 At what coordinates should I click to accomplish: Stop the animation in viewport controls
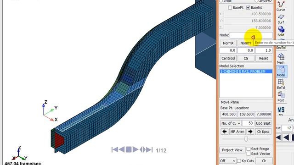(x=129, y=150)
